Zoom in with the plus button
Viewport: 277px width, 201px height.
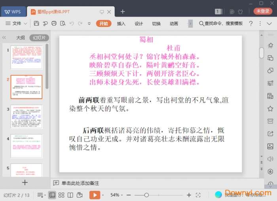(189, 195)
